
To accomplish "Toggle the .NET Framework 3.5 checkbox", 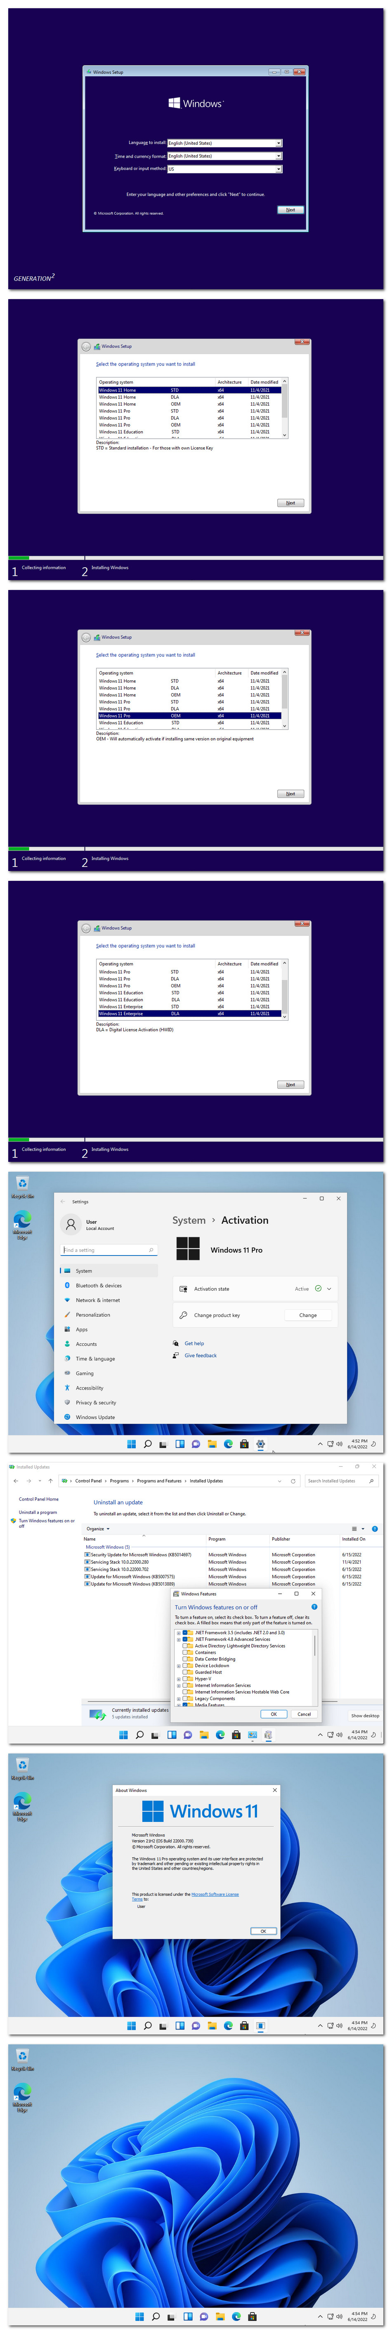I will (x=186, y=1633).
